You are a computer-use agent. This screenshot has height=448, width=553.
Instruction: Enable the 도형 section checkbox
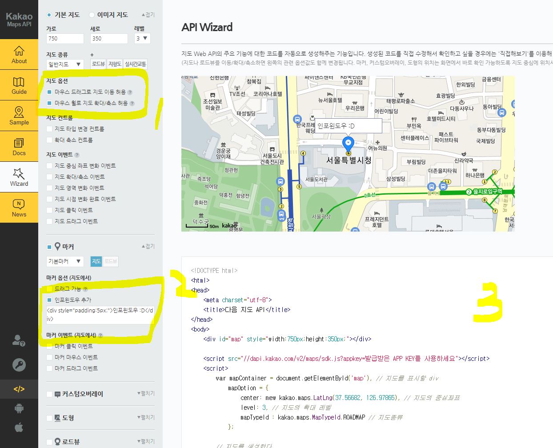pos(49,418)
